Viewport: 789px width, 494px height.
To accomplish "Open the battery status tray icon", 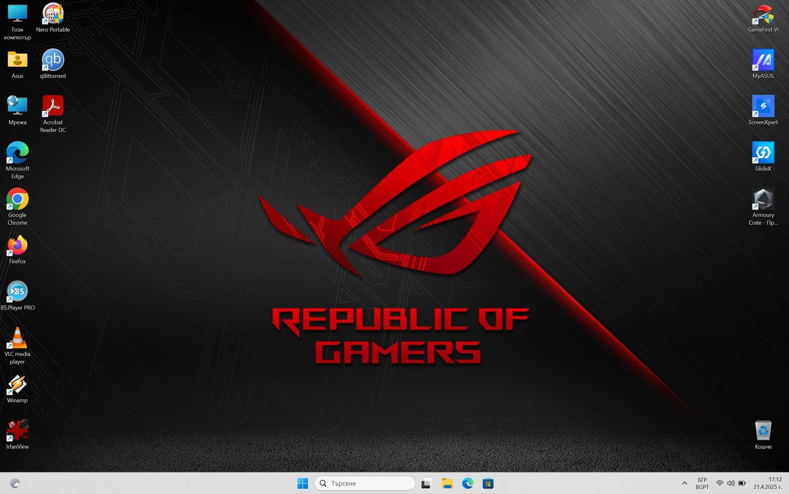I will click(742, 483).
